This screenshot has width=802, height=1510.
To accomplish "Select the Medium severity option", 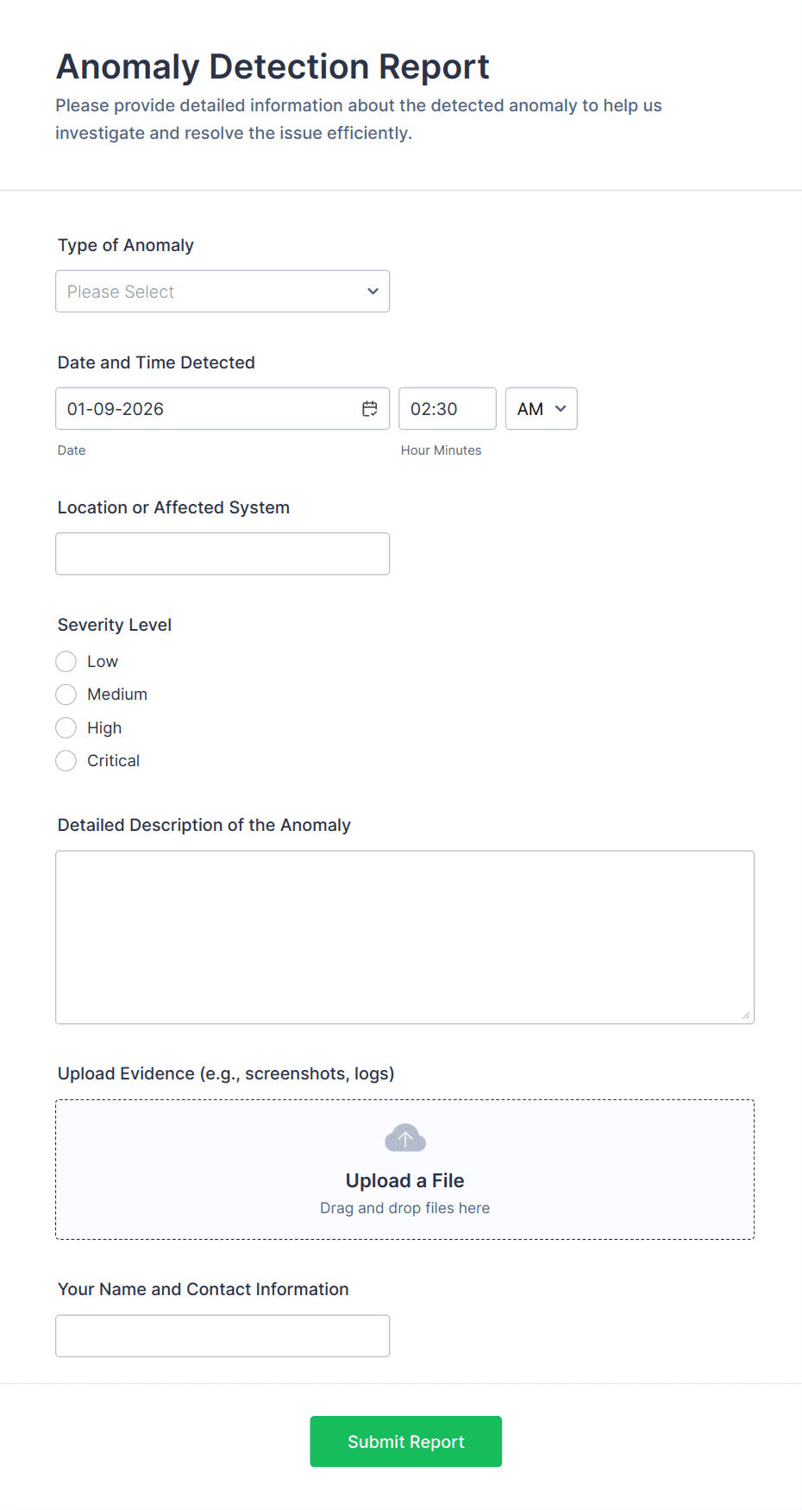I will pyautogui.click(x=66, y=695).
